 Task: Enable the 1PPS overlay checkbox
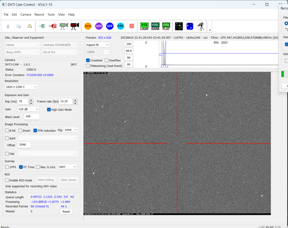click(x=7, y=167)
